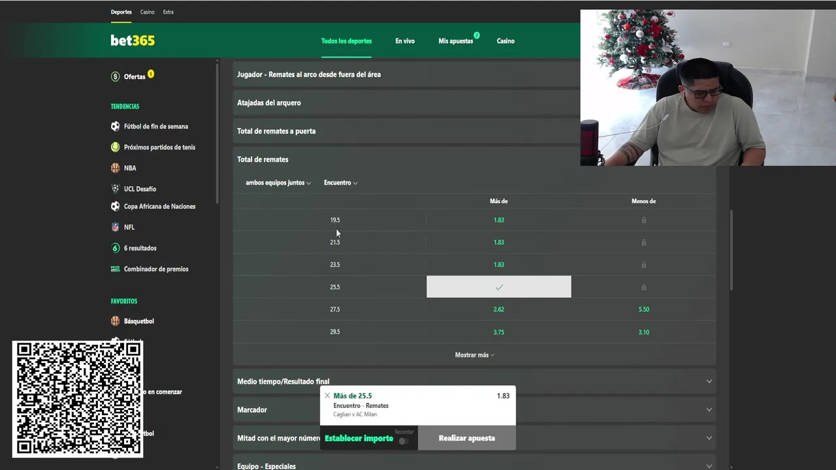Click the NFL shield icon
This screenshot has width=836, height=470.
point(116,227)
